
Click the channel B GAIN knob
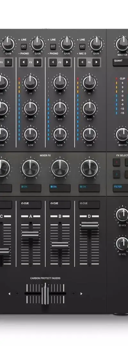(x=67, y=44)
